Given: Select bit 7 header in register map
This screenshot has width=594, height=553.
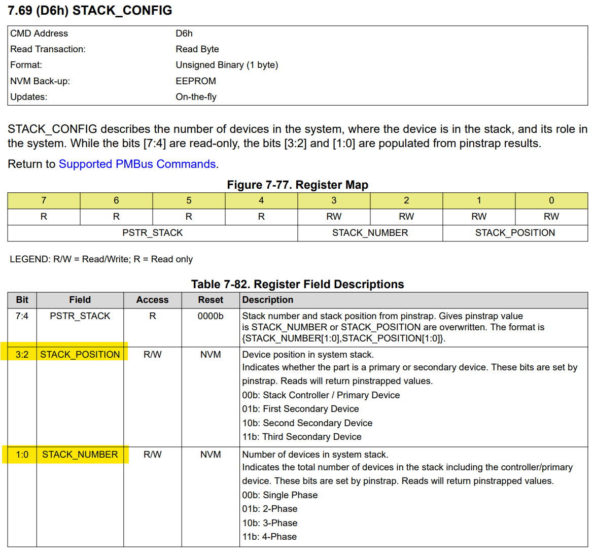Looking at the screenshot, I should point(44,200).
